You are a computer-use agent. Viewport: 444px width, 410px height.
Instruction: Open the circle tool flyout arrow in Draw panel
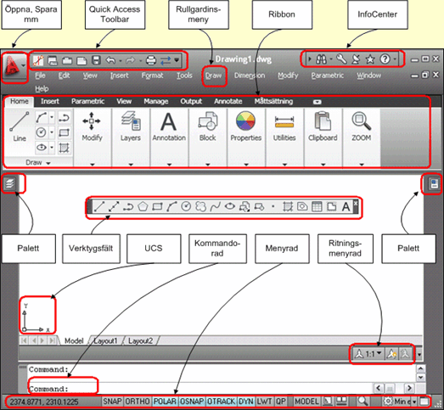click(52, 132)
